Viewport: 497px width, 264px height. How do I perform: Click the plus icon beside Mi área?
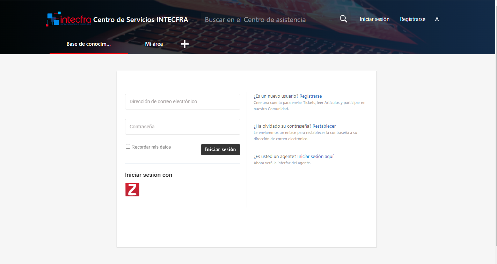pos(185,44)
